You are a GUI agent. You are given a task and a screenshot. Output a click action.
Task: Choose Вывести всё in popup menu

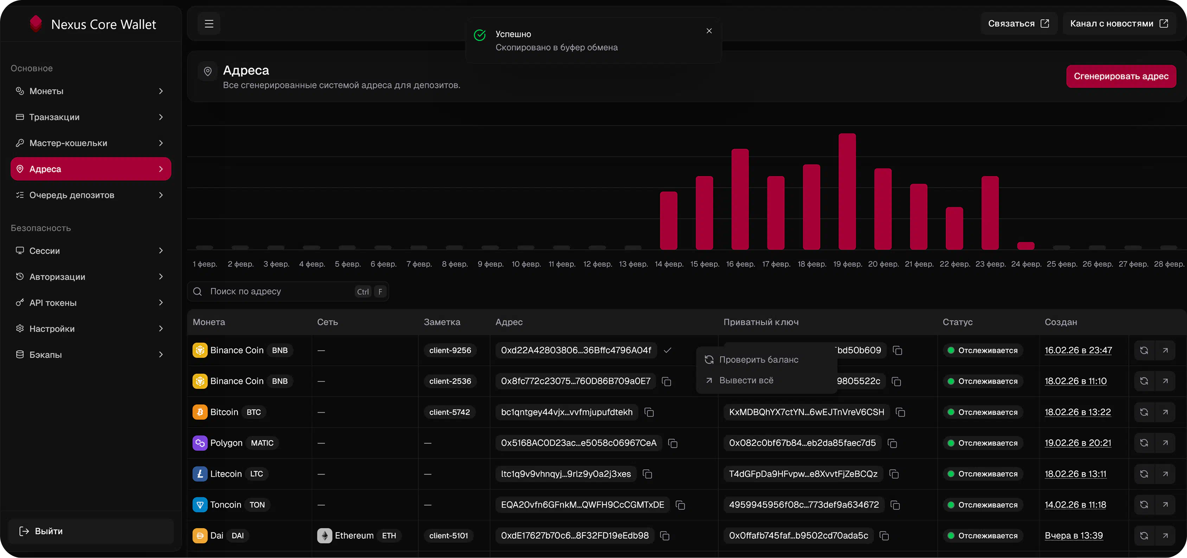[x=746, y=380]
